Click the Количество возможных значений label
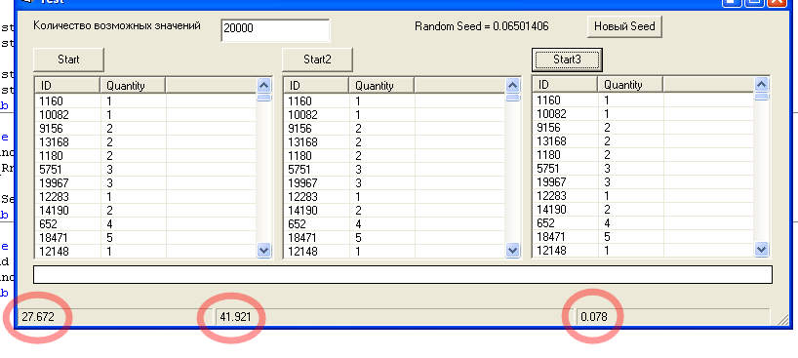Screen dimensions: 798x358 117,26
